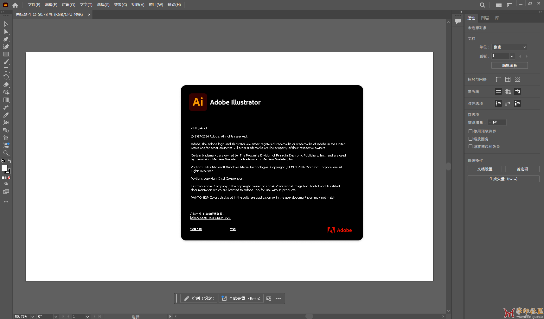The height and width of the screenshot is (319, 544).
Task: Close the 未标题-1 document tab
Action: (89, 15)
